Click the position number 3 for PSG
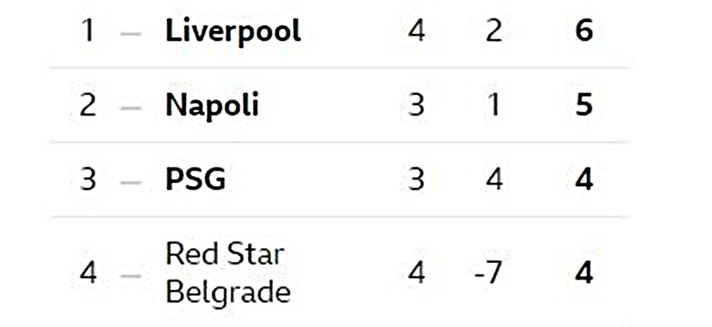The height and width of the screenshot is (327, 712). (88, 179)
